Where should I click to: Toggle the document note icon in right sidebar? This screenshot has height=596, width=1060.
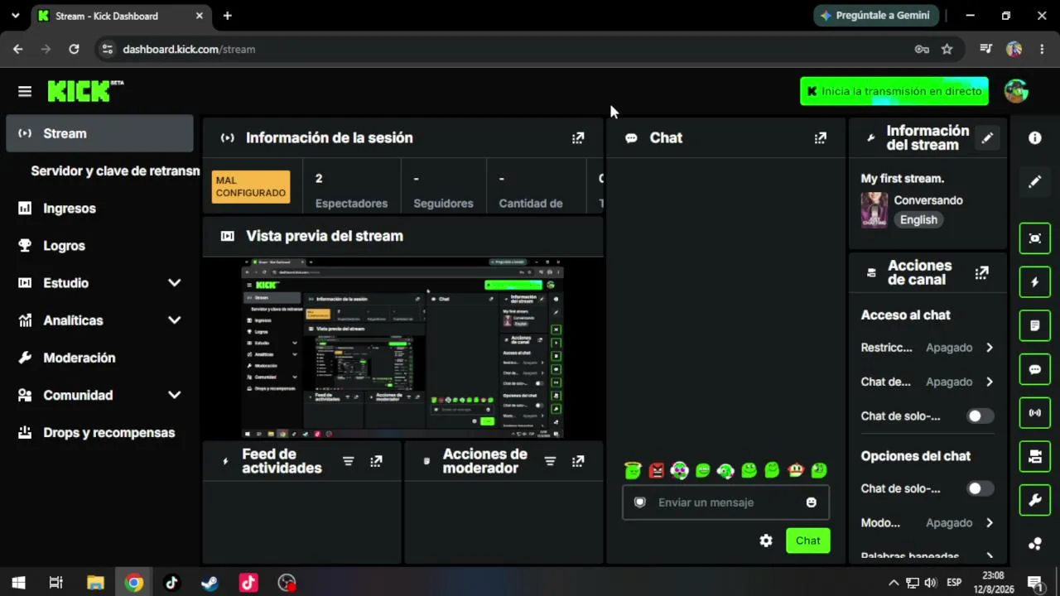tap(1035, 325)
